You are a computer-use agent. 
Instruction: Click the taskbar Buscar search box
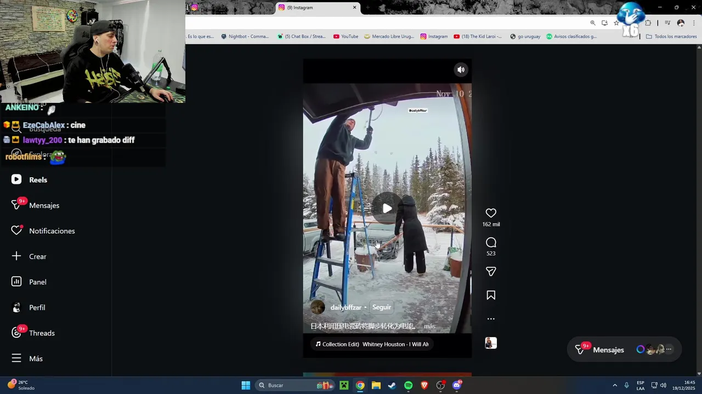click(x=295, y=385)
